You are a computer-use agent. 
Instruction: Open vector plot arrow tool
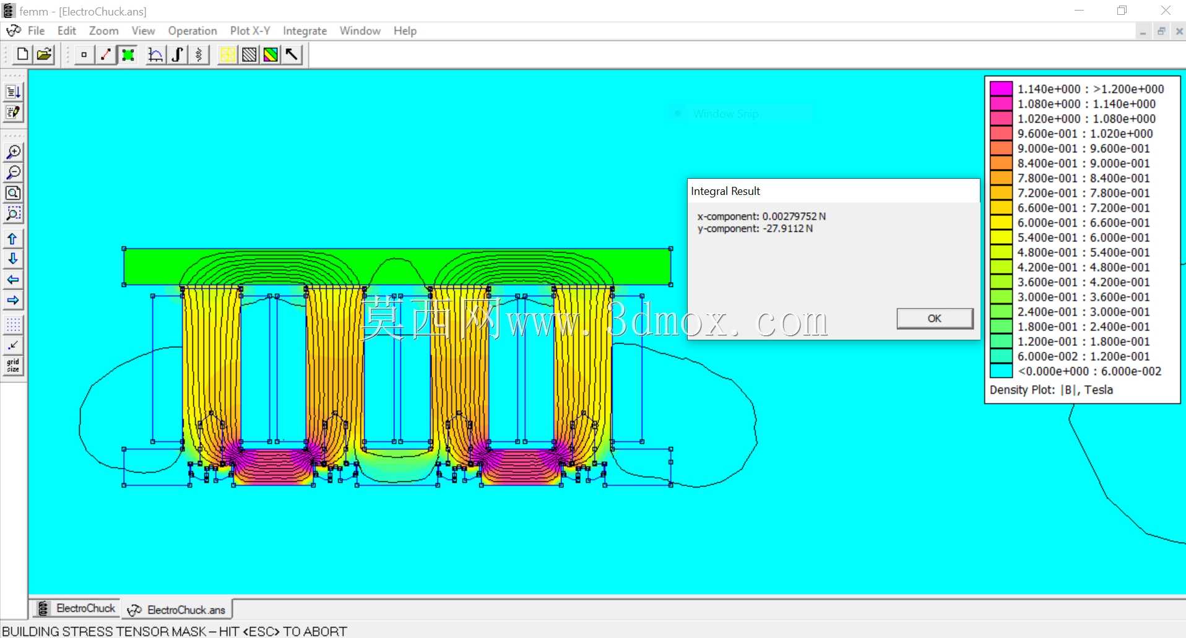[x=292, y=54]
